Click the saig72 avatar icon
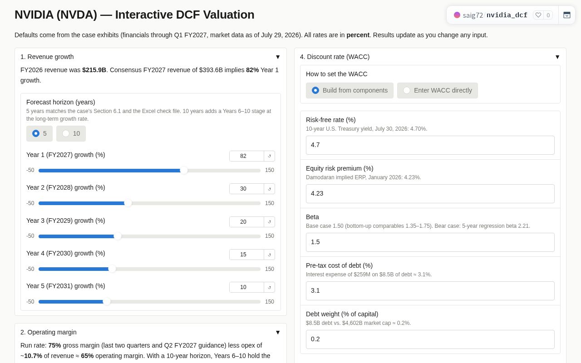 (457, 15)
